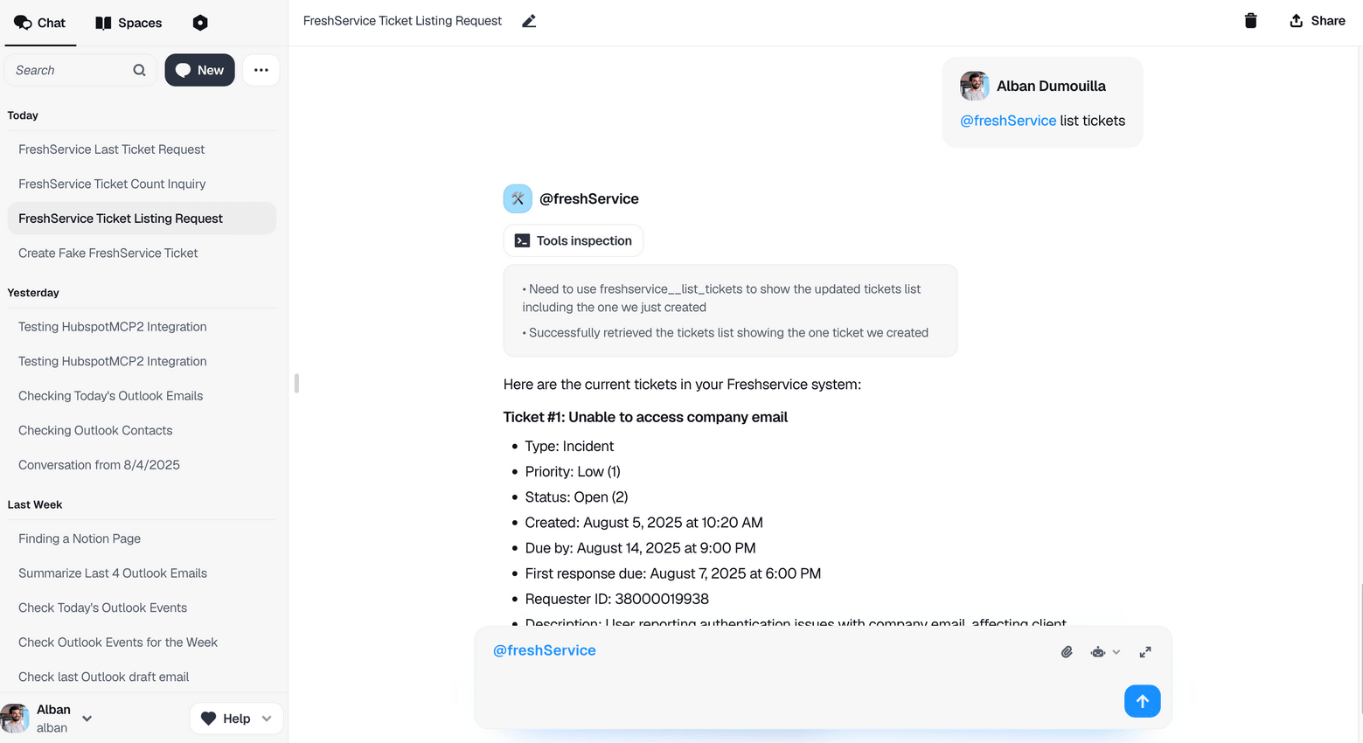The height and width of the screenshot is (743, 1363).
Task: Click Alban Dumouilla's message avatar
Action: [974, 86]
